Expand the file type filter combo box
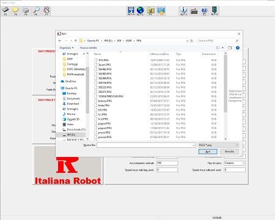Image resolution: width=275 pixels, height=220 pixels. pos(218,145)
